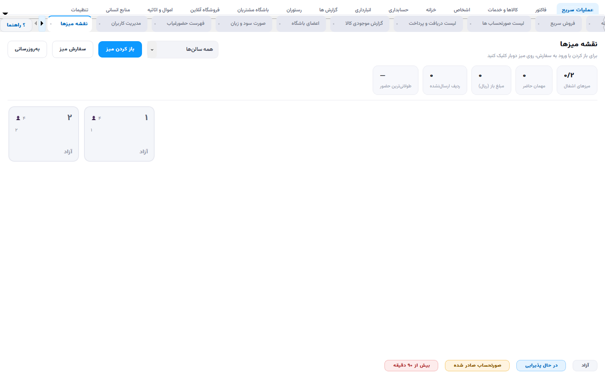Select the table ۲ card
This screenshot has height=378, width=605.
tap(44, 134)
